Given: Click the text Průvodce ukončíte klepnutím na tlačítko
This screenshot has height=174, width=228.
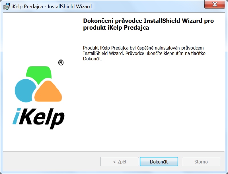Looking at the screenshot, I should pyautogui.click(x=165, y=53).
